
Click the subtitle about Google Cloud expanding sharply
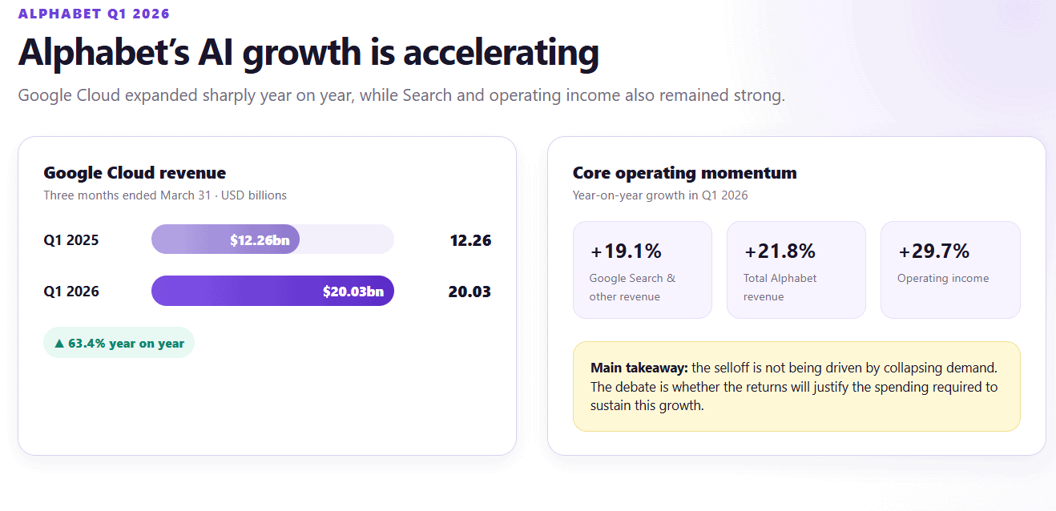click(401, 95)
